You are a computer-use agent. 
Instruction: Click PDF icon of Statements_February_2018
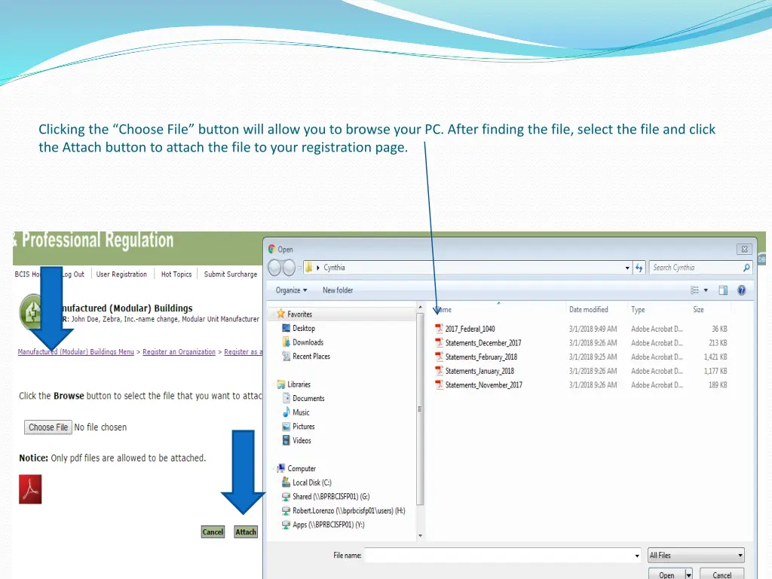tap(439, 357)
